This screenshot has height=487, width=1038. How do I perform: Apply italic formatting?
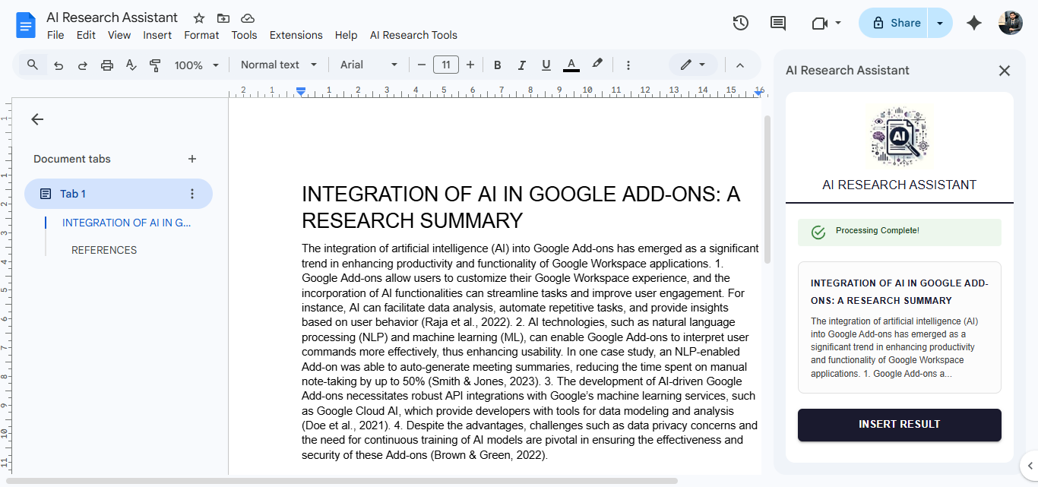pos(521,65)
